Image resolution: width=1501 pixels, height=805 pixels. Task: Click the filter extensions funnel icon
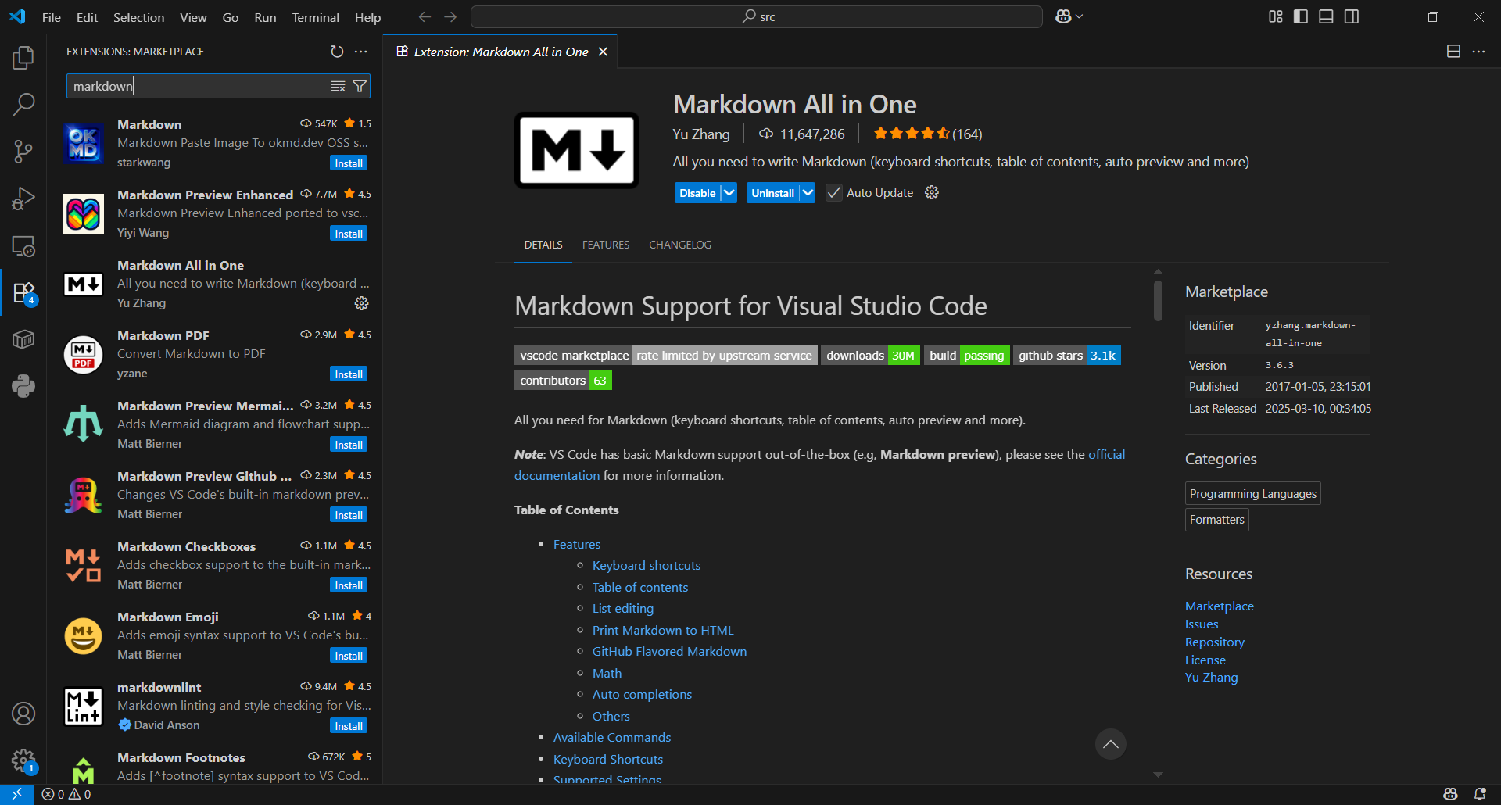(360, 86)
